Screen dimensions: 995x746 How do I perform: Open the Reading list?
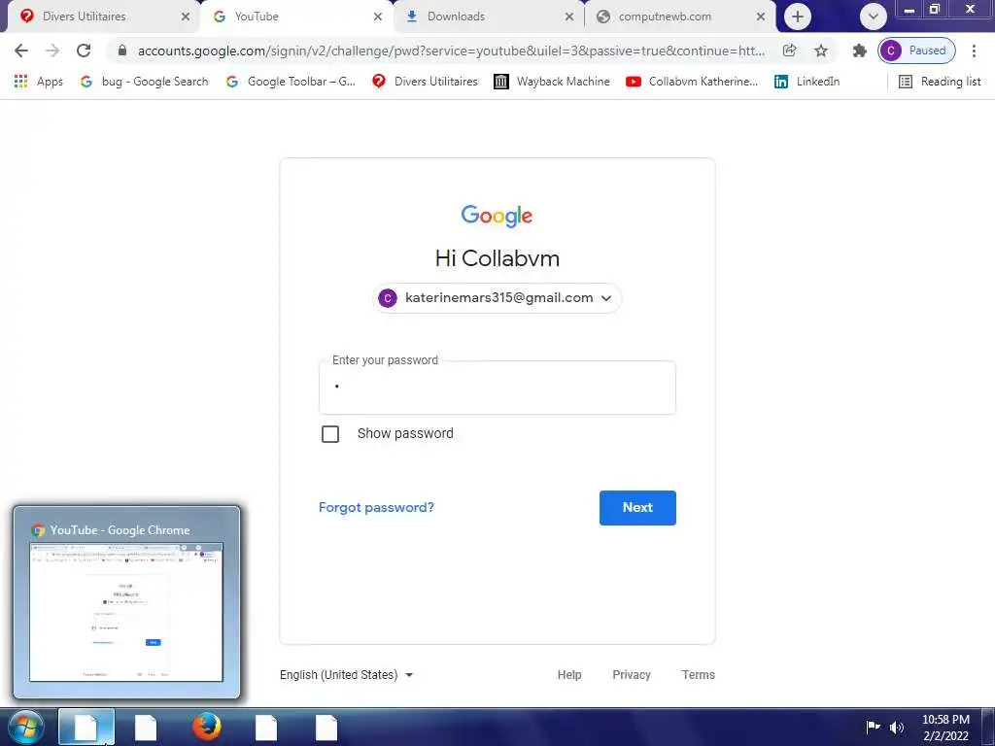click(940, 82)
